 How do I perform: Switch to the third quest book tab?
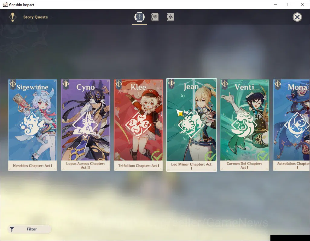click(x=170, y=17)
